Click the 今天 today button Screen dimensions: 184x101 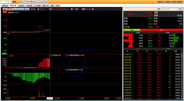click(x=180, y=9)
